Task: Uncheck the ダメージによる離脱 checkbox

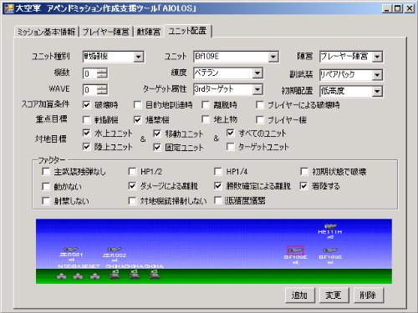Action: tap(132, 186)
